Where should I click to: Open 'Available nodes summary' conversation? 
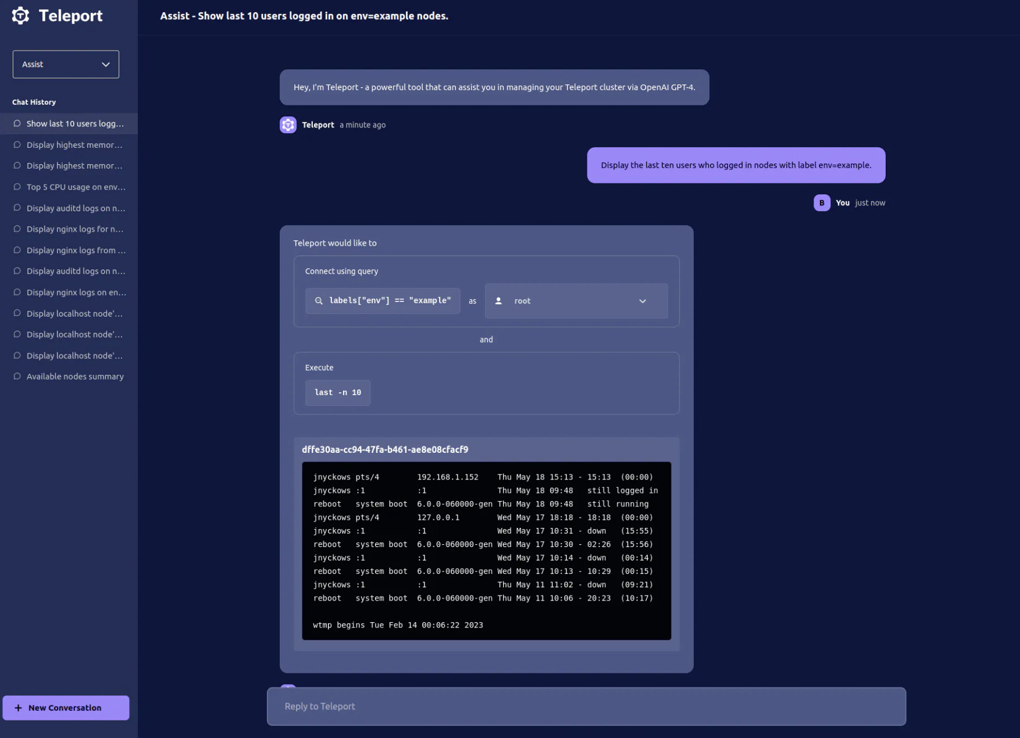coord(69,377)
